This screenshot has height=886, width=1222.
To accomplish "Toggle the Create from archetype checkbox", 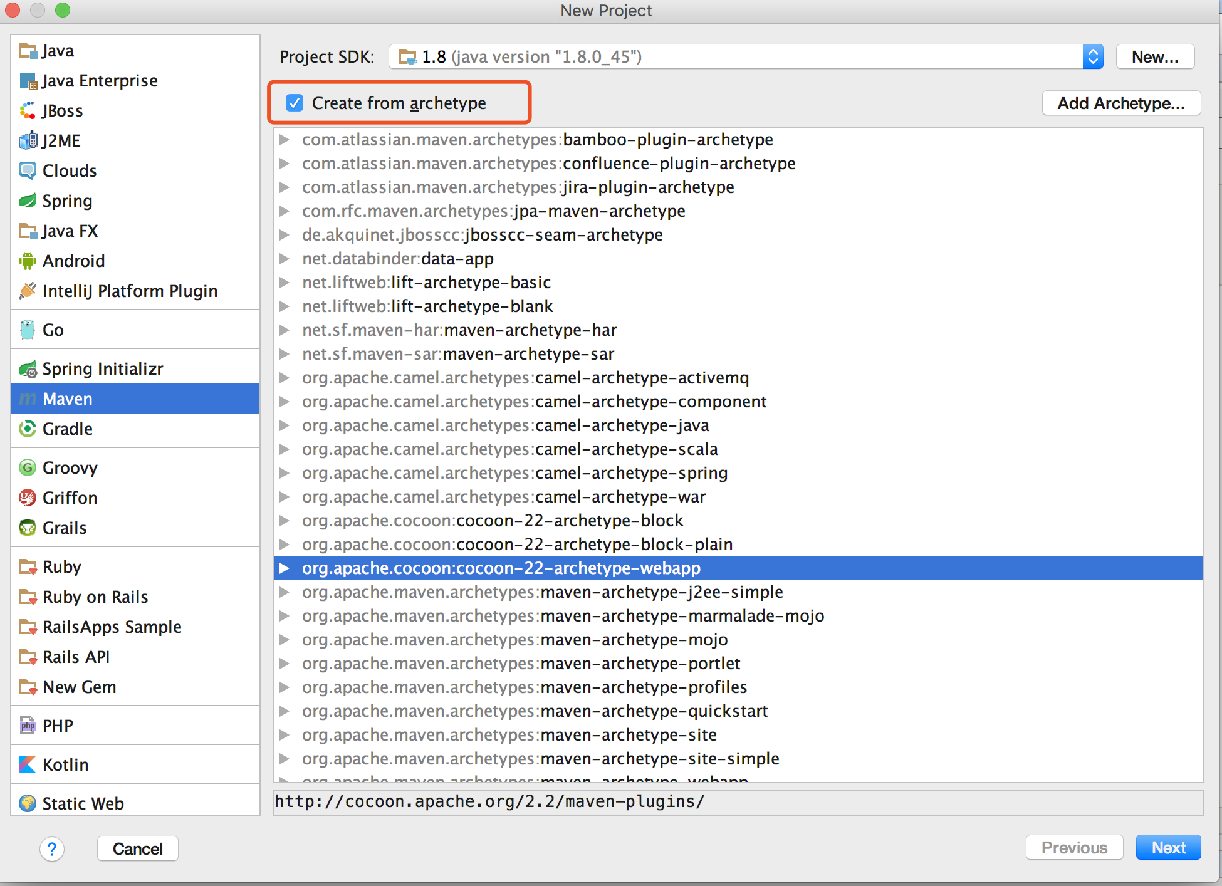I will tap(295, 103).
